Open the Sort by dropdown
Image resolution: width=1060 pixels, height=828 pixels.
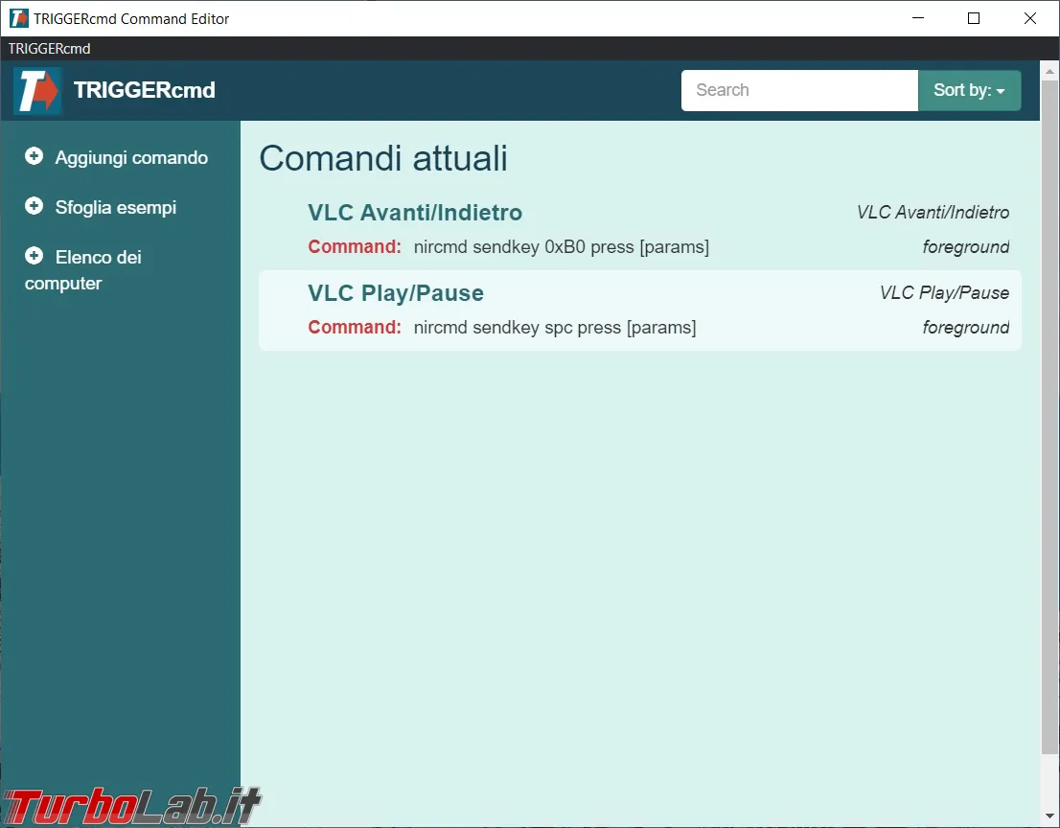pos(969,91)
